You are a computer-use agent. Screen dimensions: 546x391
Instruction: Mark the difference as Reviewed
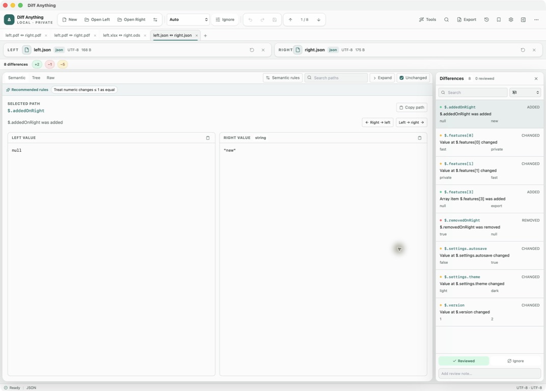pyautogui.click(x=463, y=361)
